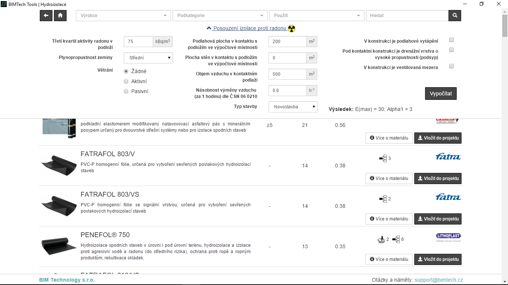508x285 pixels.
Task: Click the radon radiation symbol icon
Action: click(292, 29)
